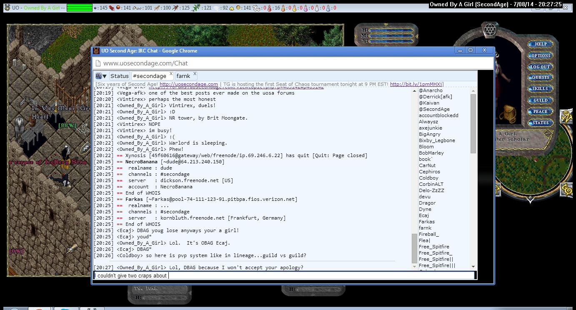Open the bit.ly link in topic

tap(416, 84)
